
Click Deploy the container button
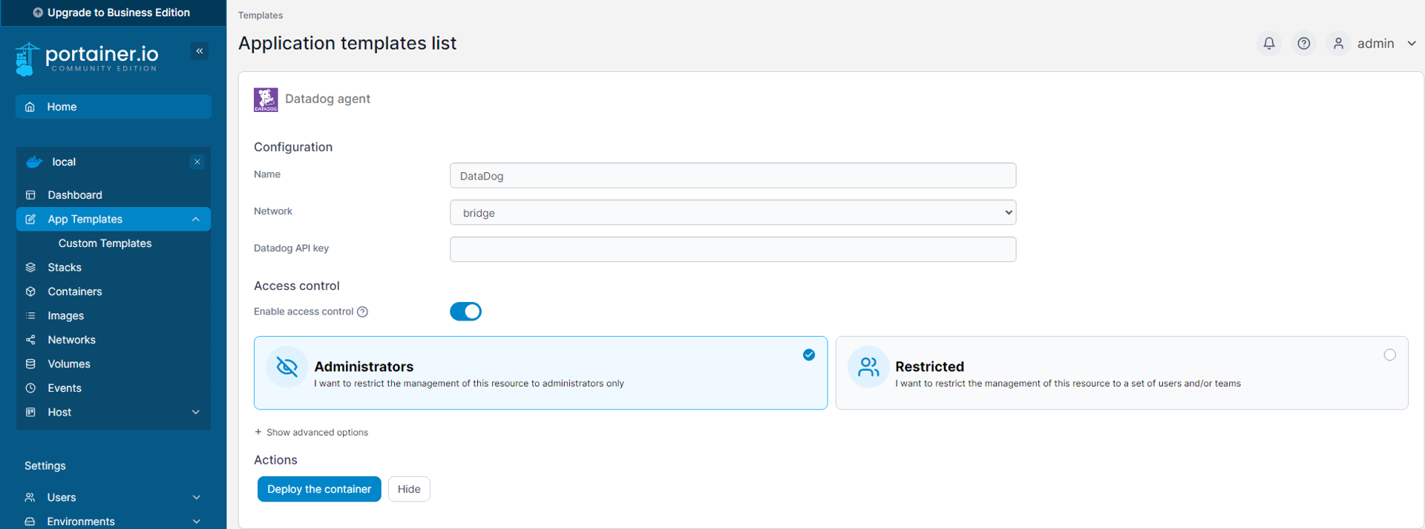pyautogui.click(x=319, y=489)
